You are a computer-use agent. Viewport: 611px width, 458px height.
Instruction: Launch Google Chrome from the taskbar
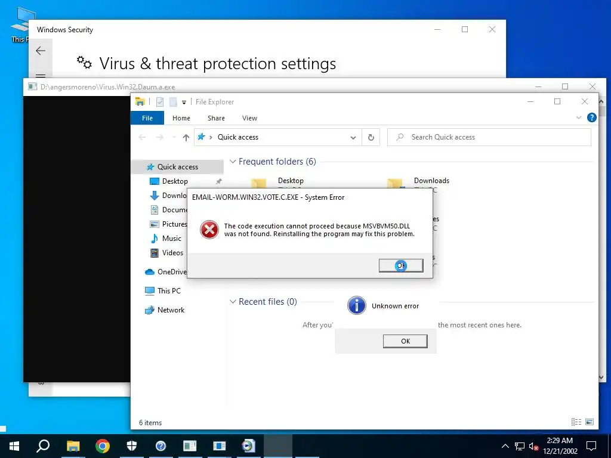[103, 446]
